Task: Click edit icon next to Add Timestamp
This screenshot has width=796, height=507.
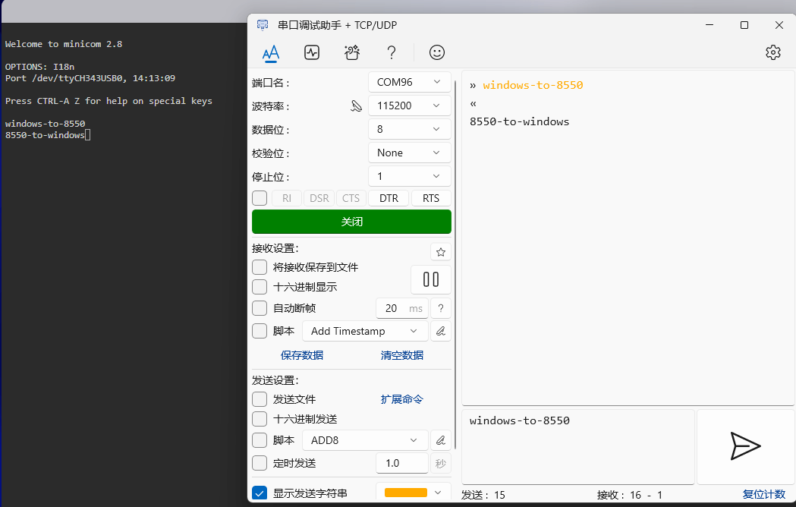Action: 441,331
